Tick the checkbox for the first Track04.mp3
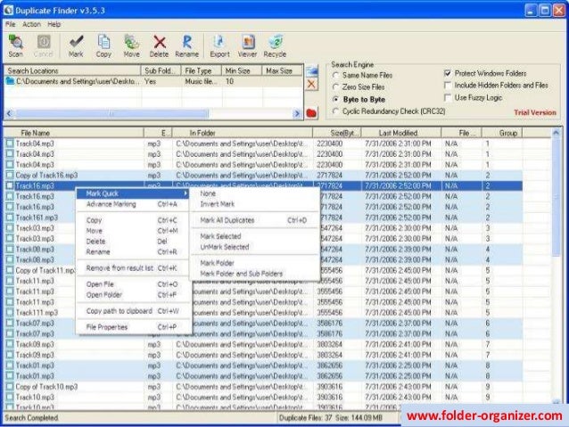Screen dimensions: 569x427 pos(10,143)
